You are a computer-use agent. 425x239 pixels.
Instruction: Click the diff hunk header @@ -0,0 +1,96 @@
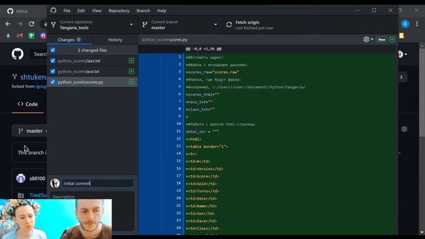(204, 48)
